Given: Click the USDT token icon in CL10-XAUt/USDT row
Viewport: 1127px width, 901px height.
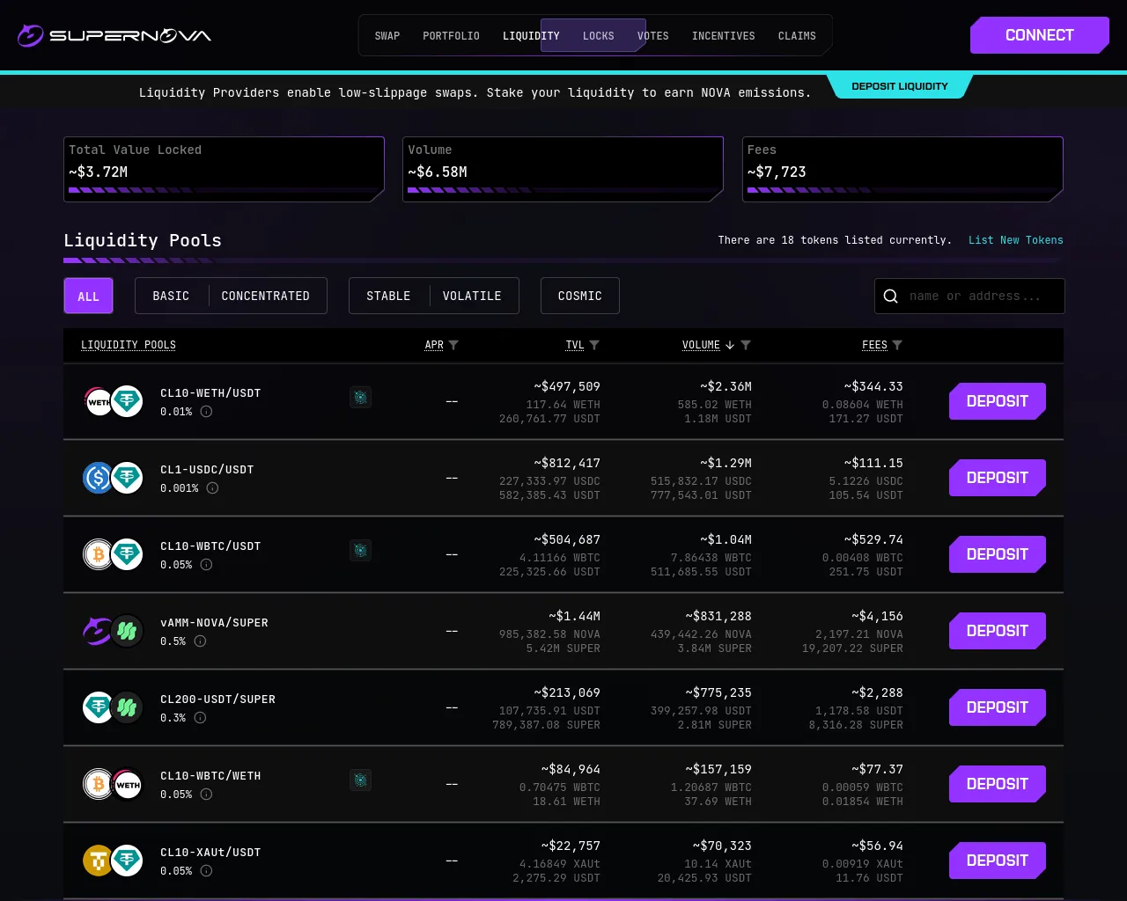Looking at the screenshot, I should (x=127, y=861).
